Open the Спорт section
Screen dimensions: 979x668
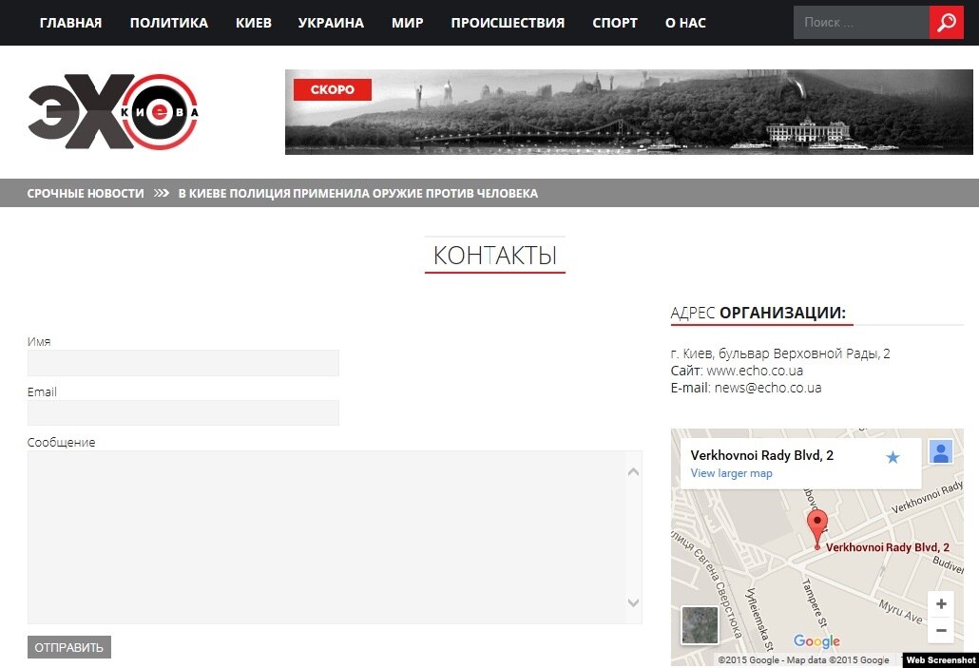point(615,23)
